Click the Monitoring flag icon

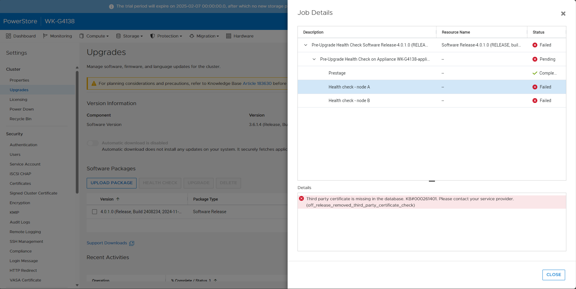coord(44,36)
